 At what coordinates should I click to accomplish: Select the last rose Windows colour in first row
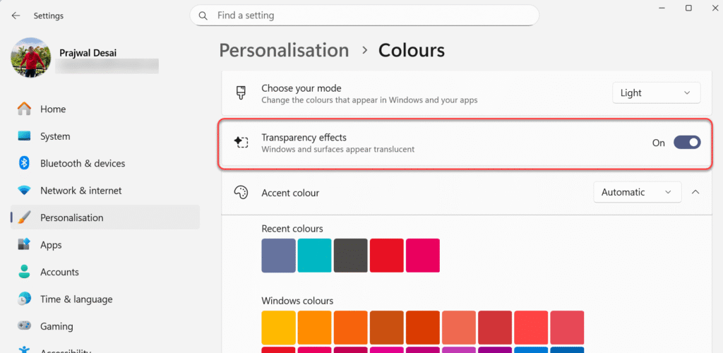tap(567, 328)
